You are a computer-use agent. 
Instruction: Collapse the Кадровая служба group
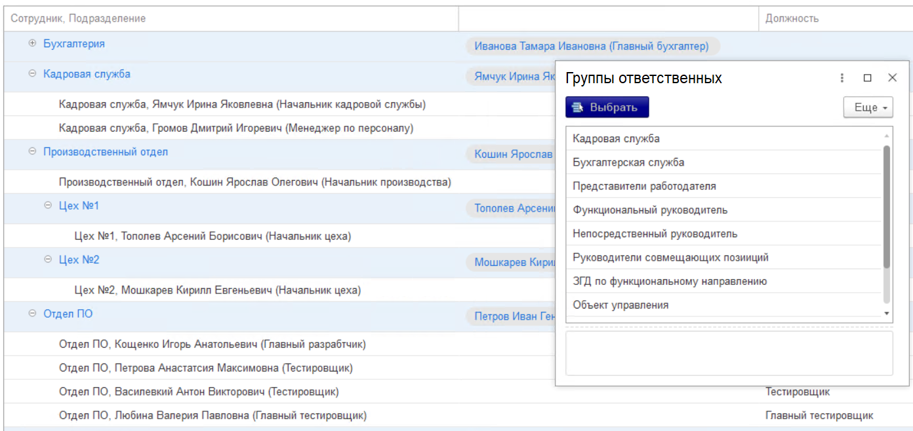[32, 74]
